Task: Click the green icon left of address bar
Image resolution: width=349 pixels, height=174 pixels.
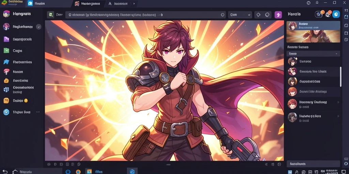Action: pos(51,15)
